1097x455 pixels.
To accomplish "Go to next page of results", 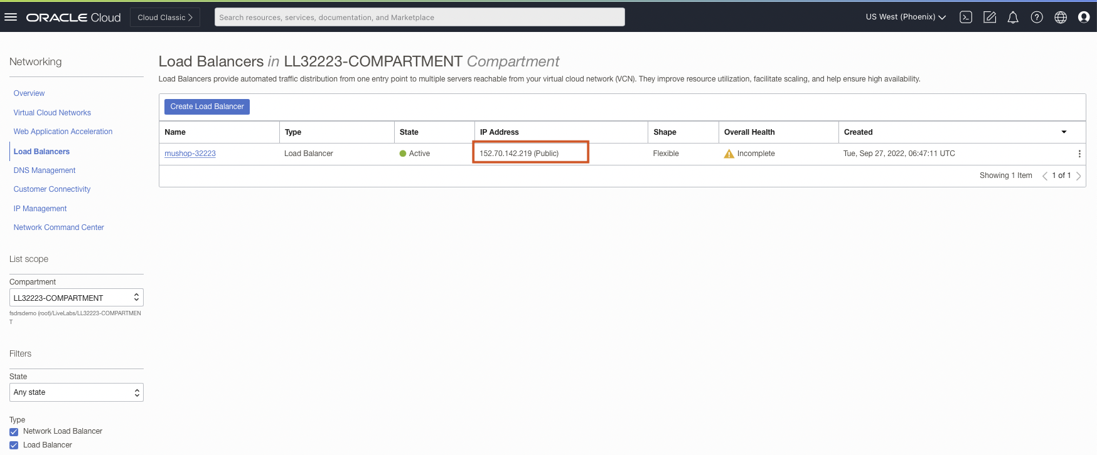I will [x=1079, y=176].
